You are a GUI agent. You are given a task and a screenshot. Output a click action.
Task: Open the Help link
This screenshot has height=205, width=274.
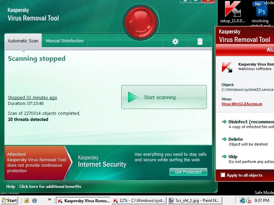coord(11,187)
